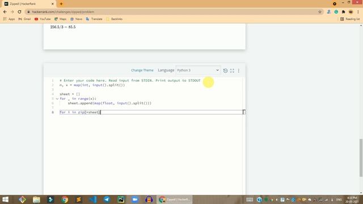Open Backlinks bookmark folder
363x204 pixels.
pyautogui.click(x=114, y=19)
